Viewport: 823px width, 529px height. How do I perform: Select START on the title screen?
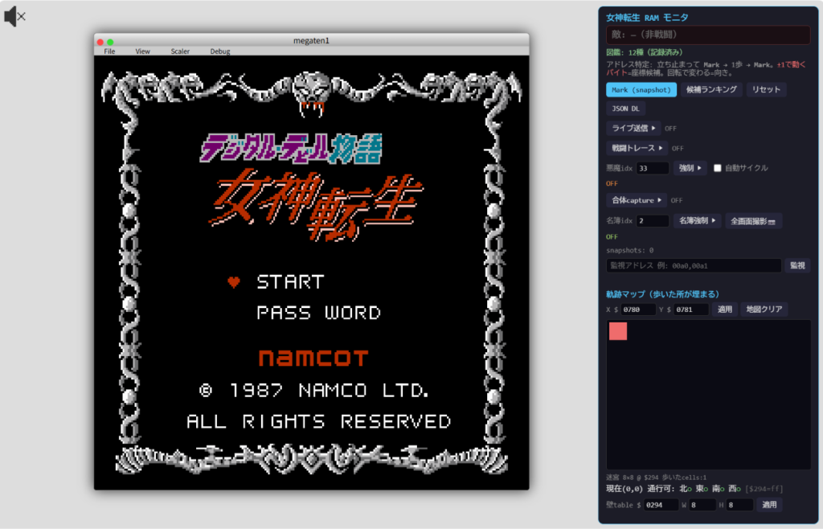(290, 282)
